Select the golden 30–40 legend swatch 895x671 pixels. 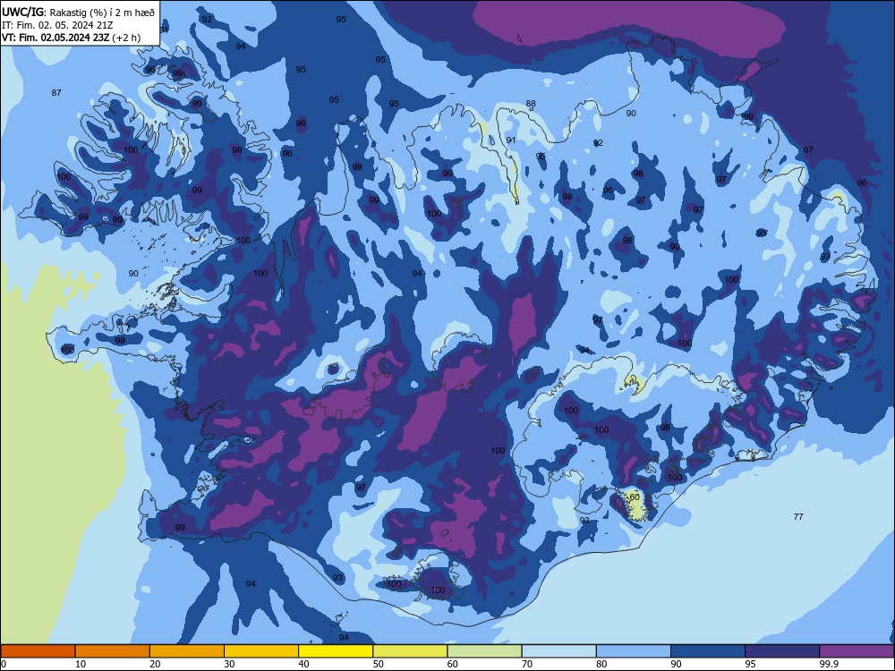click(x=261, y=651)
